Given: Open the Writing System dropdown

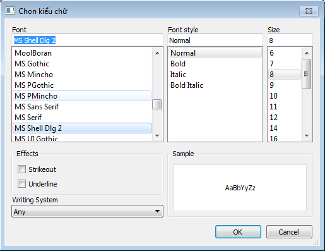Looking at the screenshot, I should (88, 211).
